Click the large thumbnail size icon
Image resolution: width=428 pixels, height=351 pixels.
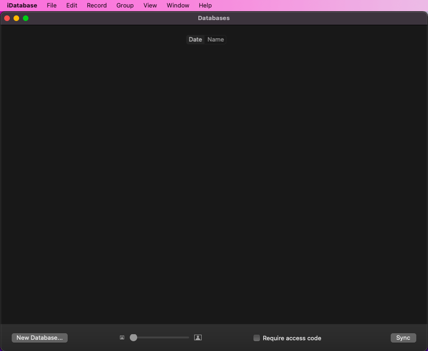(x=198, y=337)
